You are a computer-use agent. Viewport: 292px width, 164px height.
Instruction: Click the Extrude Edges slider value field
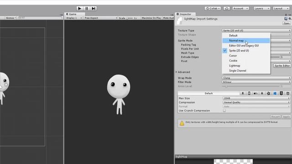pyautogui.click(x=286, y=57)
